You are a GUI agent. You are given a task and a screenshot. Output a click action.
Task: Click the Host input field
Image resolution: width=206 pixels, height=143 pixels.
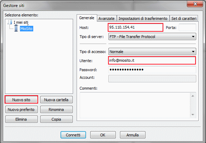(x=135, y=28)
